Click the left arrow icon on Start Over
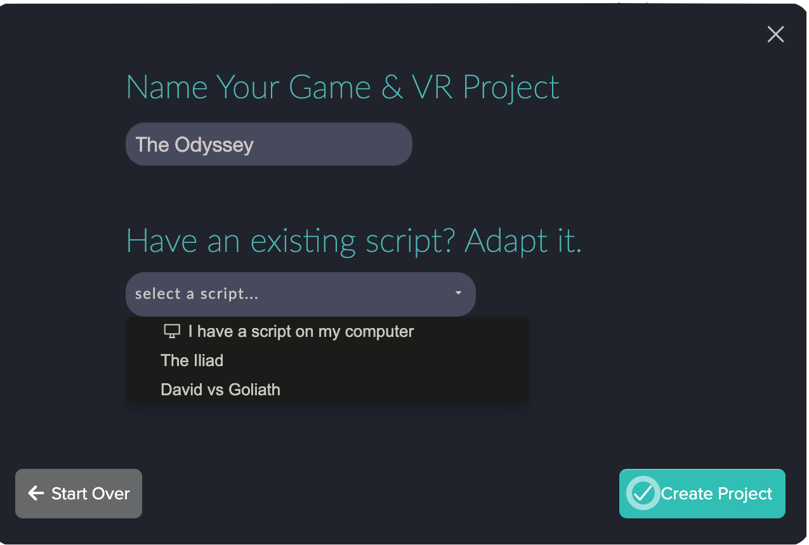 36,493
